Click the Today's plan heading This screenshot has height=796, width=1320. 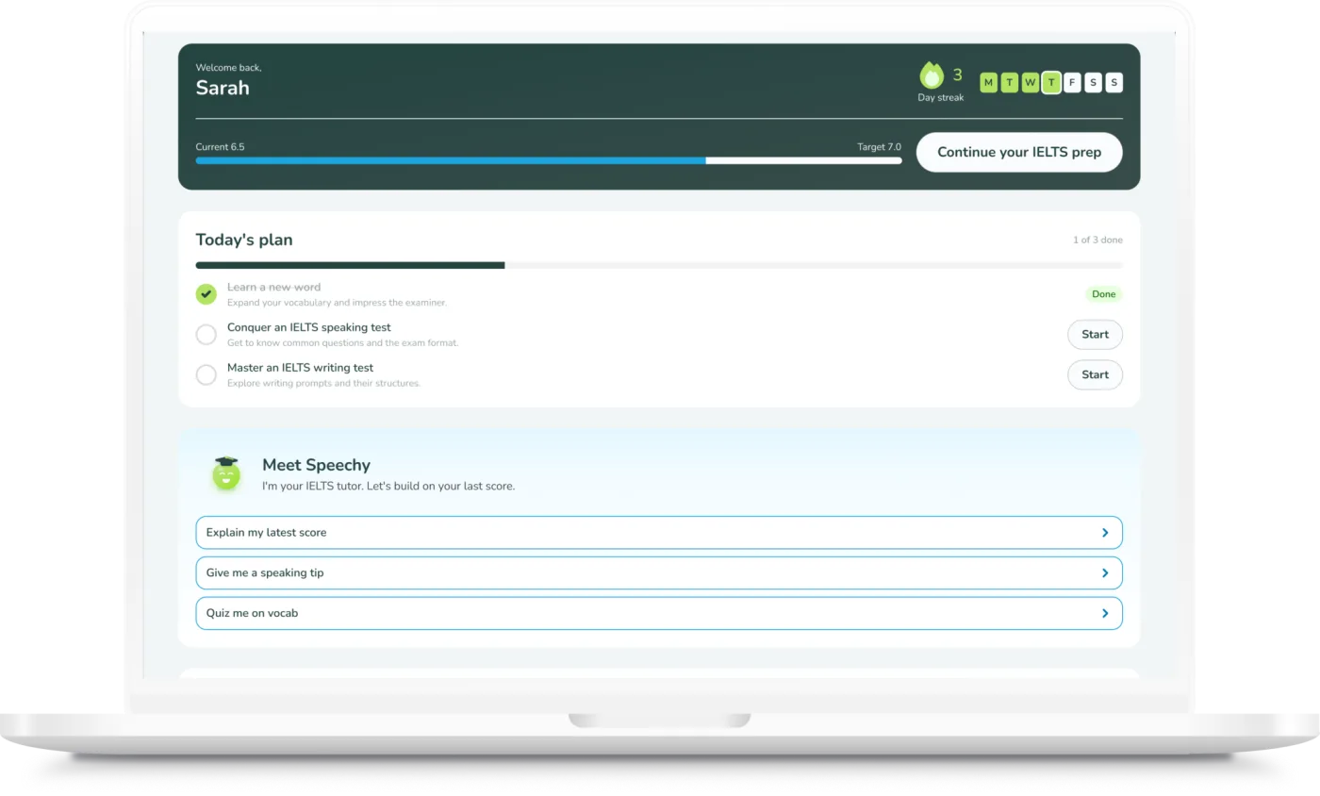244,240
